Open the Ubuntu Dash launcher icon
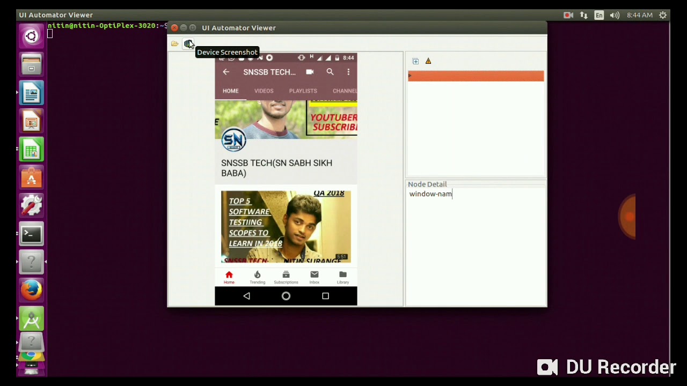 [x=31, y=36]
